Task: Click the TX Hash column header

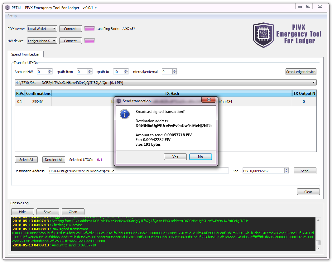Action: coord(172,93)
